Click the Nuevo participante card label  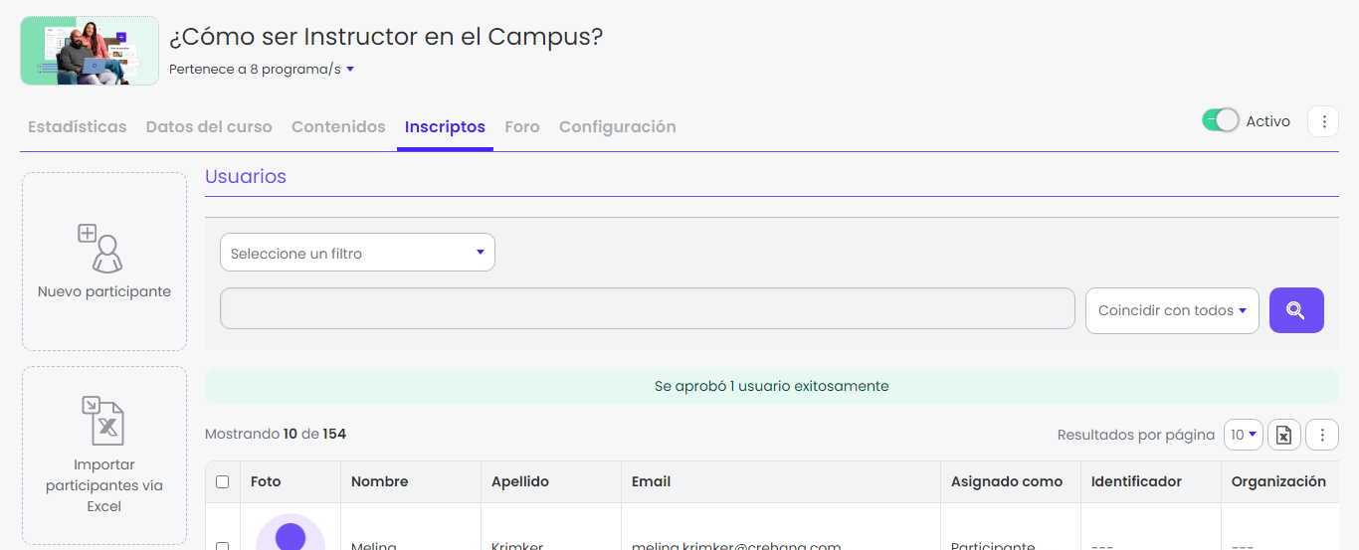pyautogui.click(x=104, y=291)
